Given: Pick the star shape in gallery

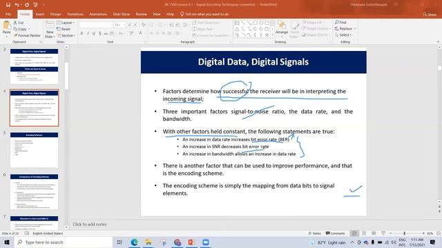Looking at the screenshot, I should 267,35.
